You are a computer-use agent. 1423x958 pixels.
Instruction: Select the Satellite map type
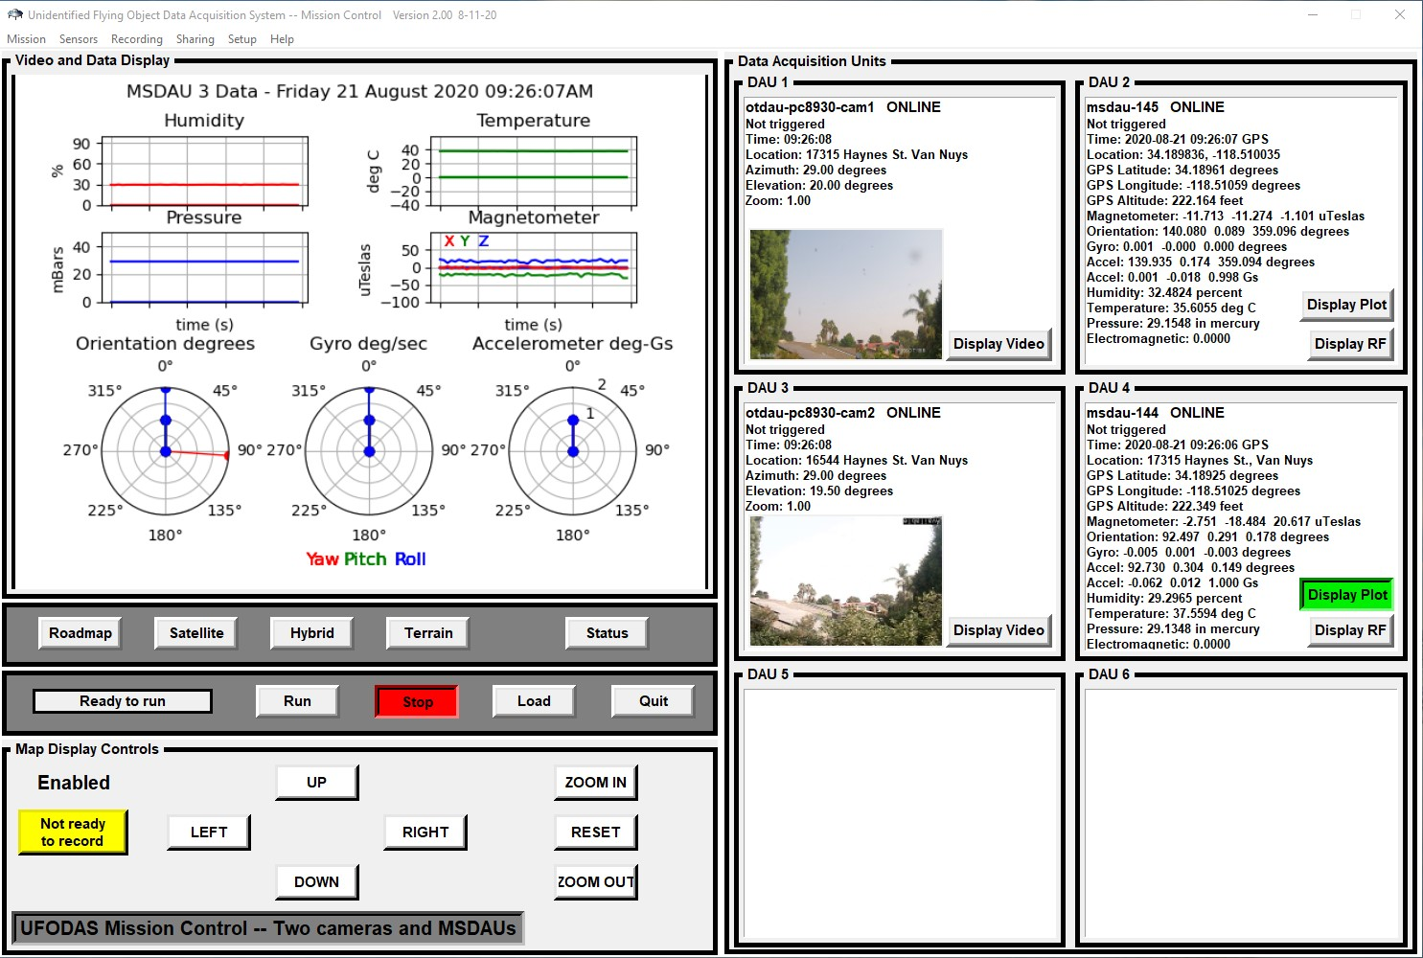196,633
